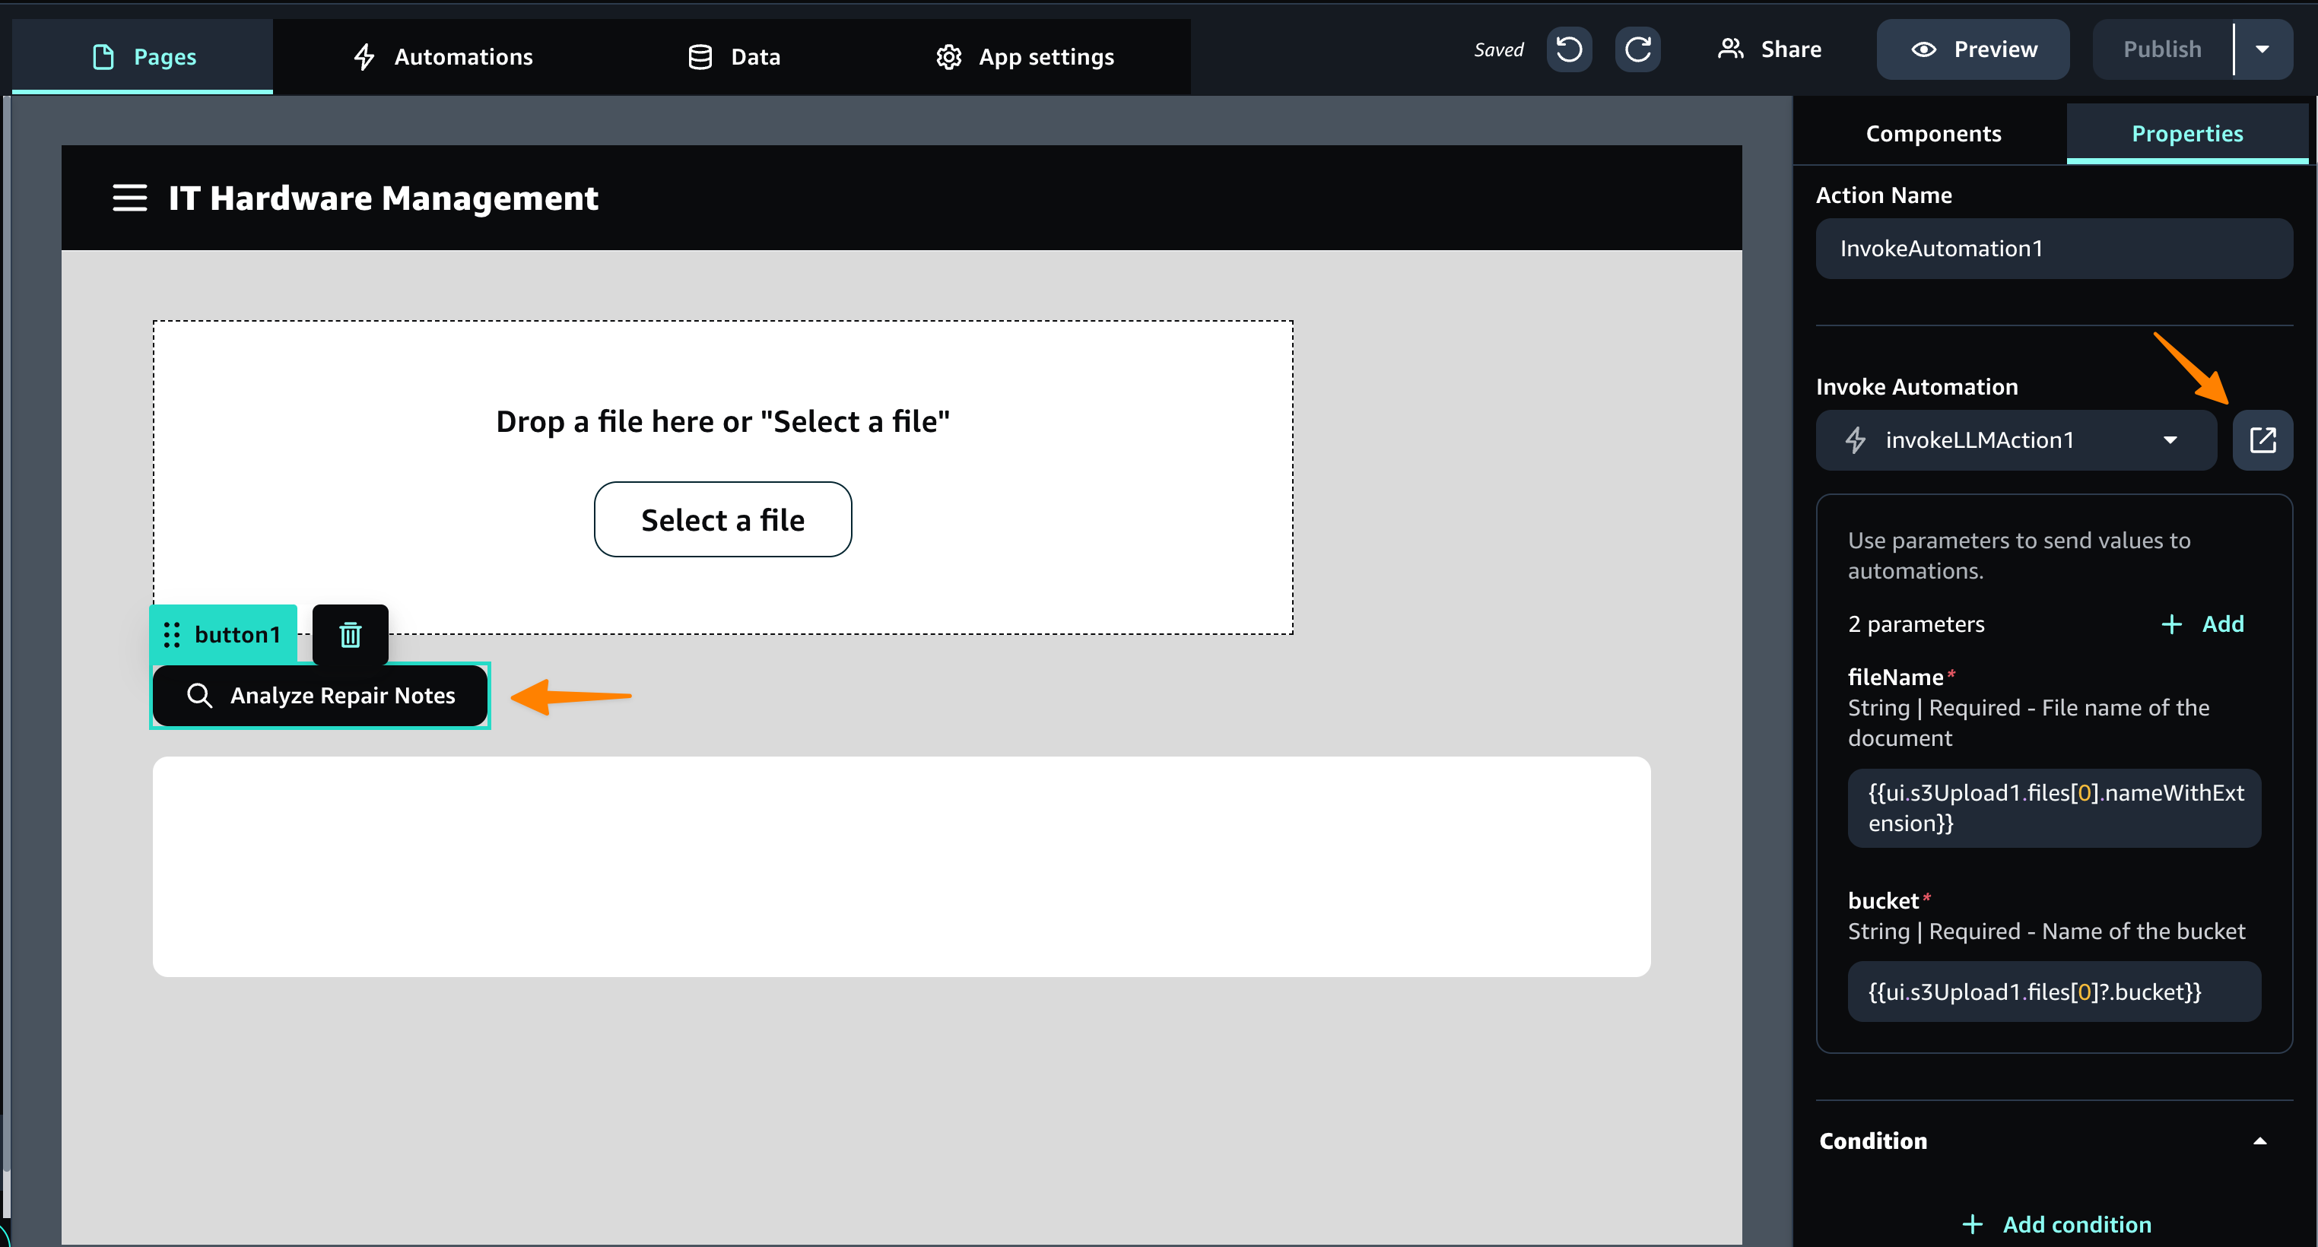Screen dimensions: 2318x1247
Task: Click the Select a file button
Action: click(x=722, y=519)
